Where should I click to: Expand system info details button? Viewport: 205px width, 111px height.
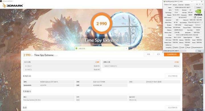pos(173,76)
